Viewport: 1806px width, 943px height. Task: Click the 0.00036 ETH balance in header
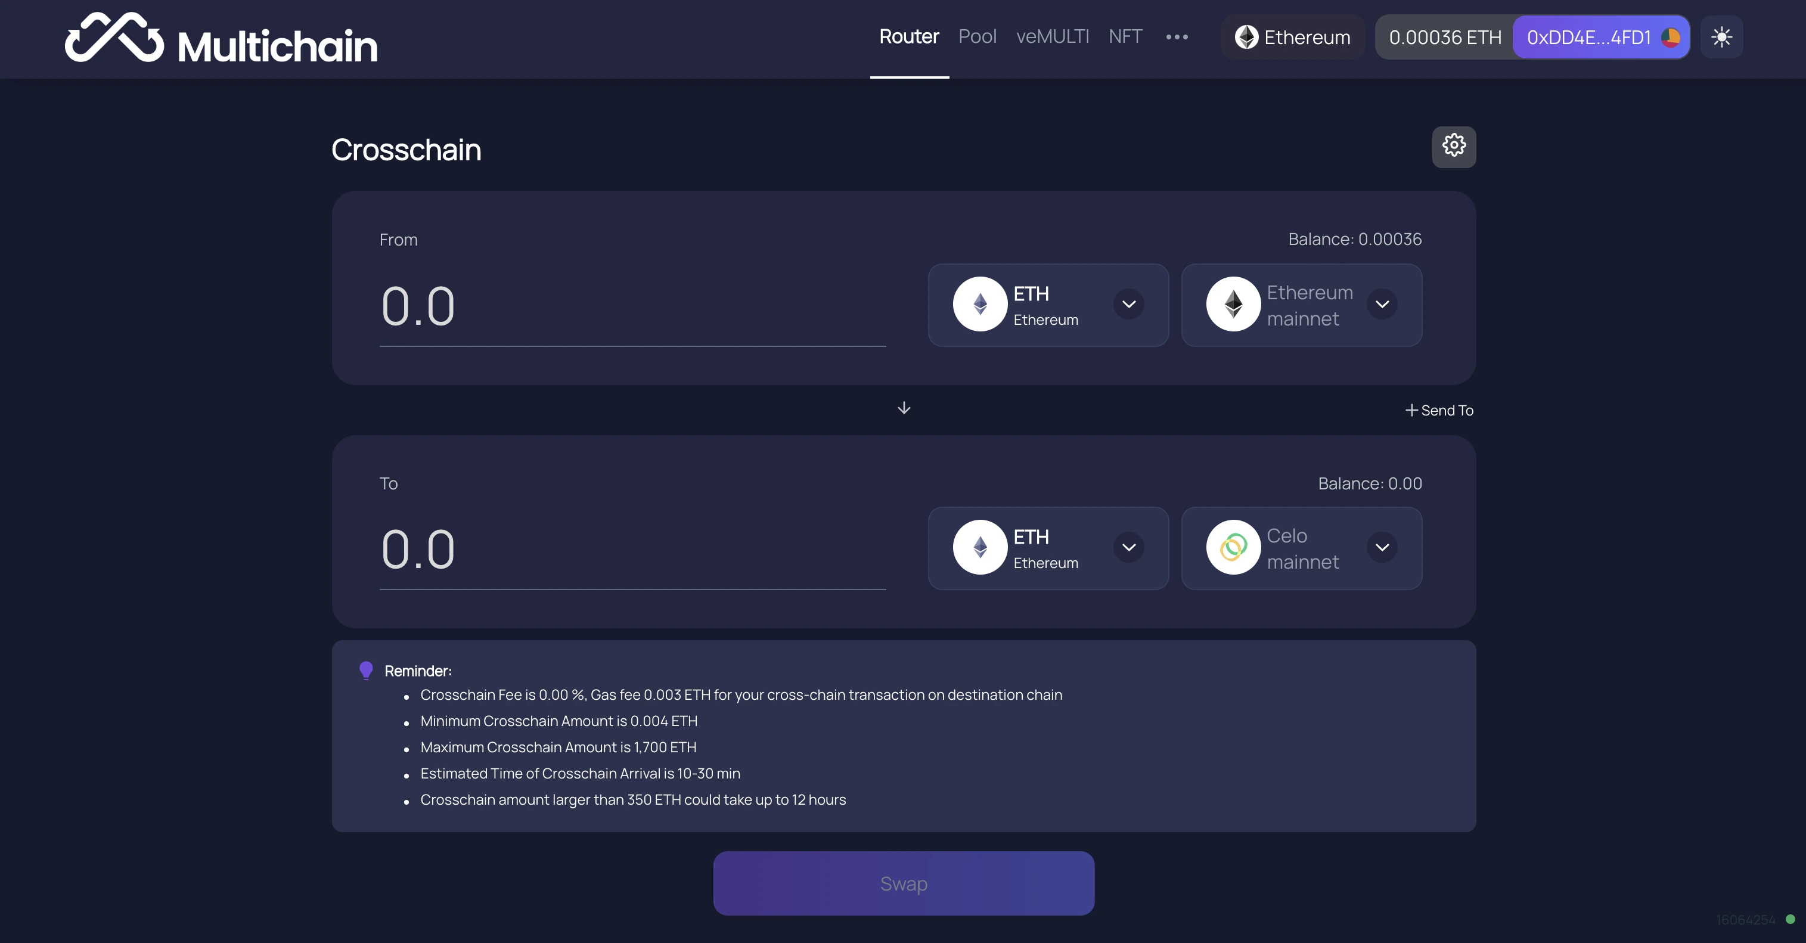coord(1445,37)
